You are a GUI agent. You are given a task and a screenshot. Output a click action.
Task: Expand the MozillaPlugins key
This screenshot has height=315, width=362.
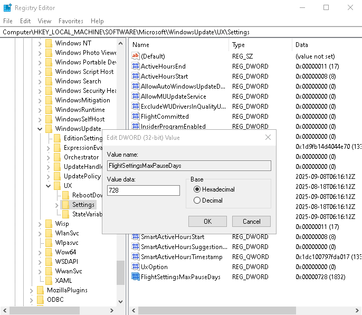[32, 290]
